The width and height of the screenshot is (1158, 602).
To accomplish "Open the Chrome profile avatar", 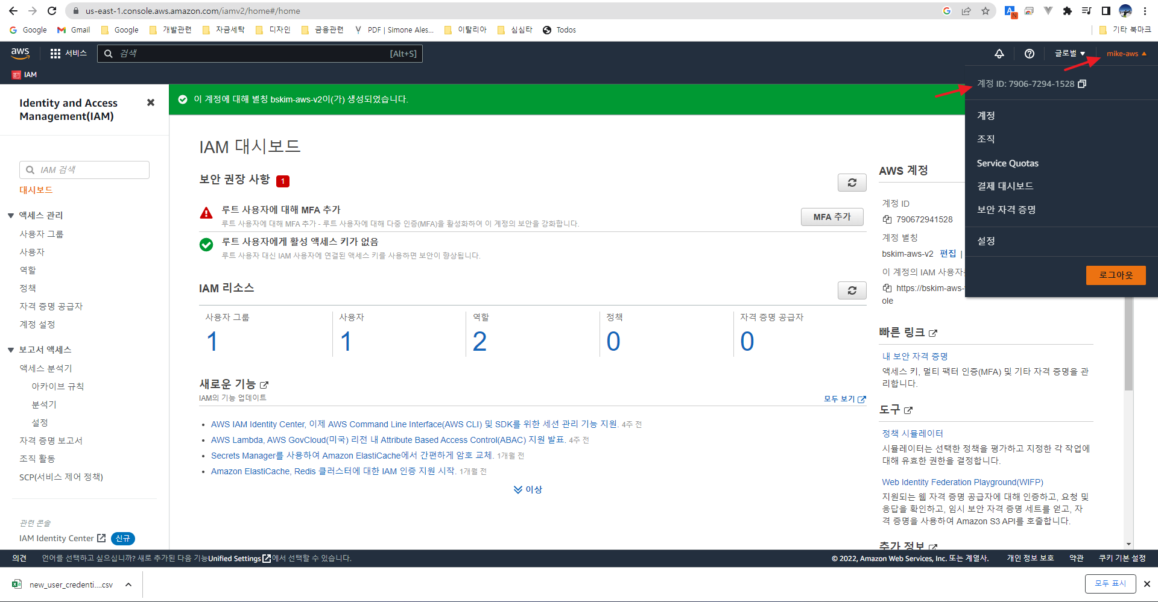I will tap(1125, 11).
